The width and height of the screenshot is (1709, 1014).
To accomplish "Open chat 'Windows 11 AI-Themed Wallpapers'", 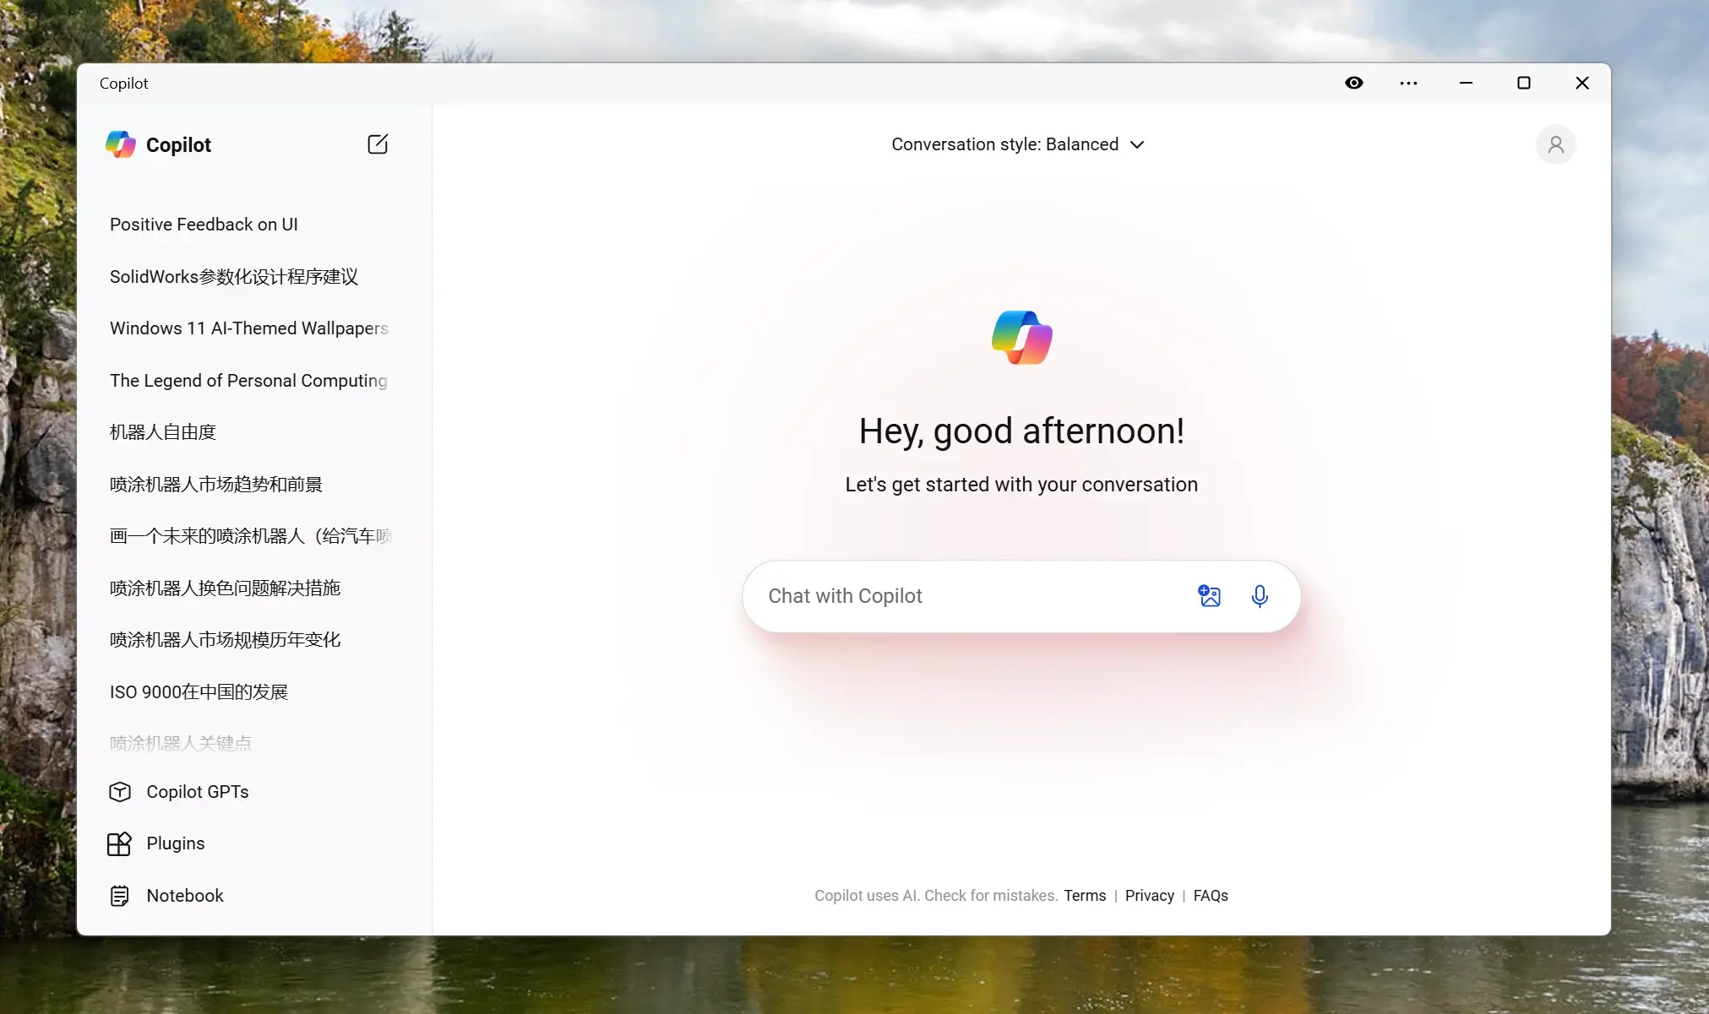I will point(249,328).
